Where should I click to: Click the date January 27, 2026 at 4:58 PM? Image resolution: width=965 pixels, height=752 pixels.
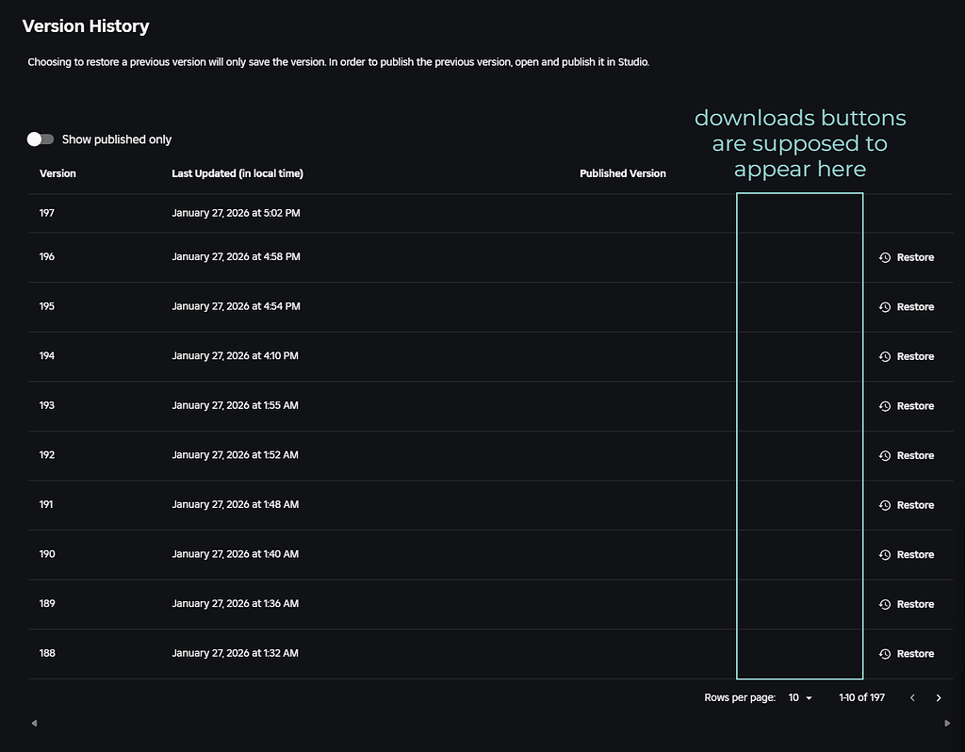(236, 256)
